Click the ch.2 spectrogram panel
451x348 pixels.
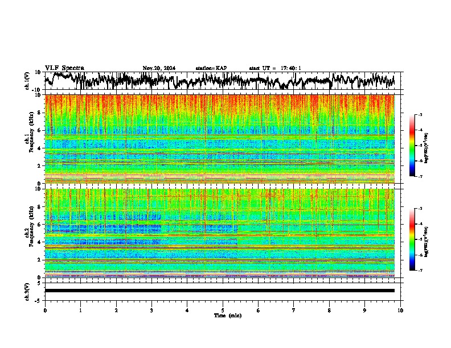219,233
